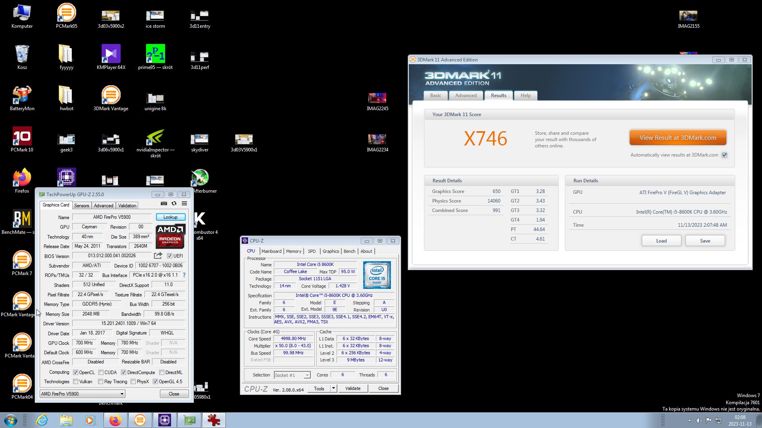Open Windows Explorer from the taskbar
This screenshot has width=762, height=428.
point(66,420)
